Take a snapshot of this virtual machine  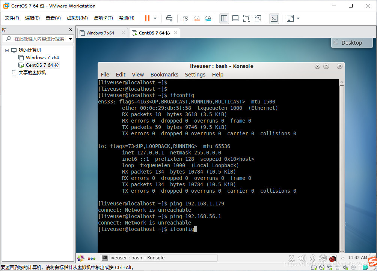tap(185, 18)
